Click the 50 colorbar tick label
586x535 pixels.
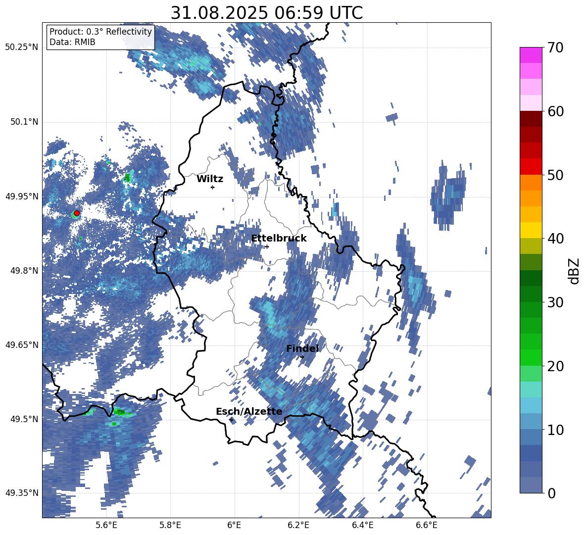[x=555, y=175]
